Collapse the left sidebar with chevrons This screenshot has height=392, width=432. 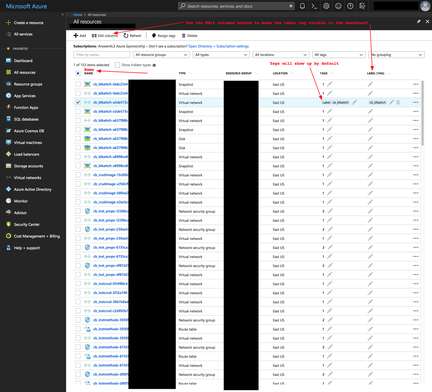coord(62,14)
